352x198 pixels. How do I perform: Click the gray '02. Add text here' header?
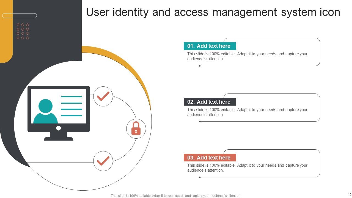pyautogui.click(x=210, y=102)
